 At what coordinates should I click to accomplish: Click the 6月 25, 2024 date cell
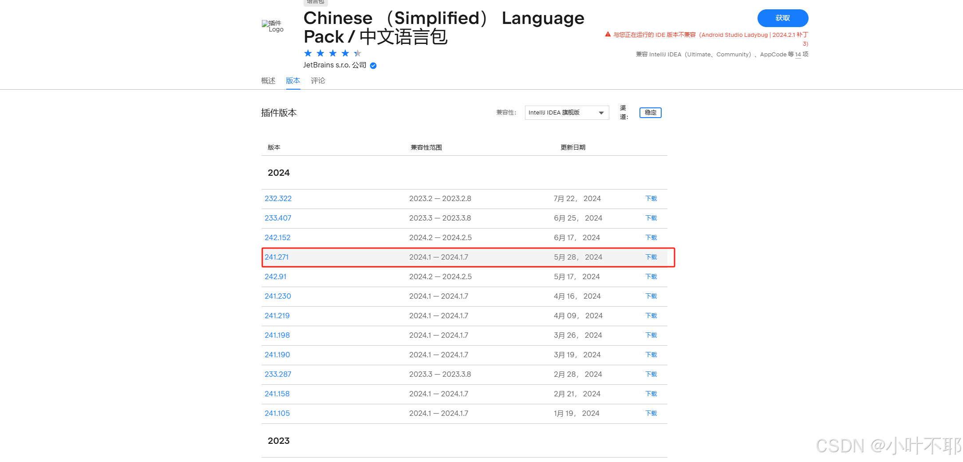click(x=578, y=218)
